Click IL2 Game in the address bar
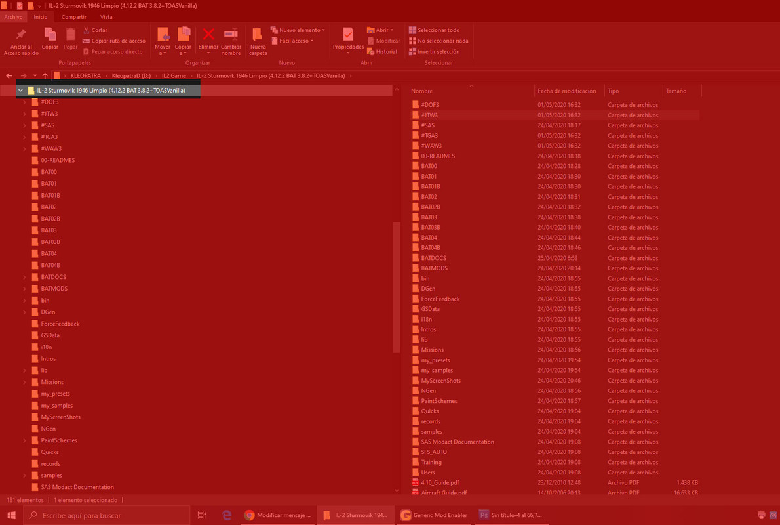Screen dimensions: 780x525 174,75
